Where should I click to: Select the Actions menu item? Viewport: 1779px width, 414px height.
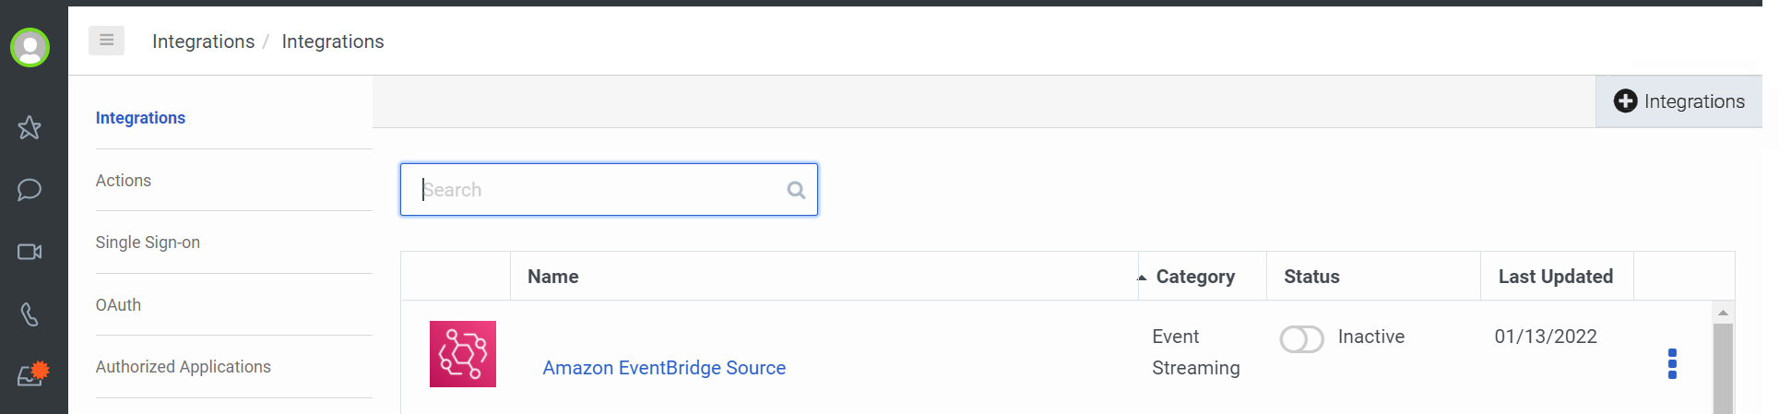point(124,181)
